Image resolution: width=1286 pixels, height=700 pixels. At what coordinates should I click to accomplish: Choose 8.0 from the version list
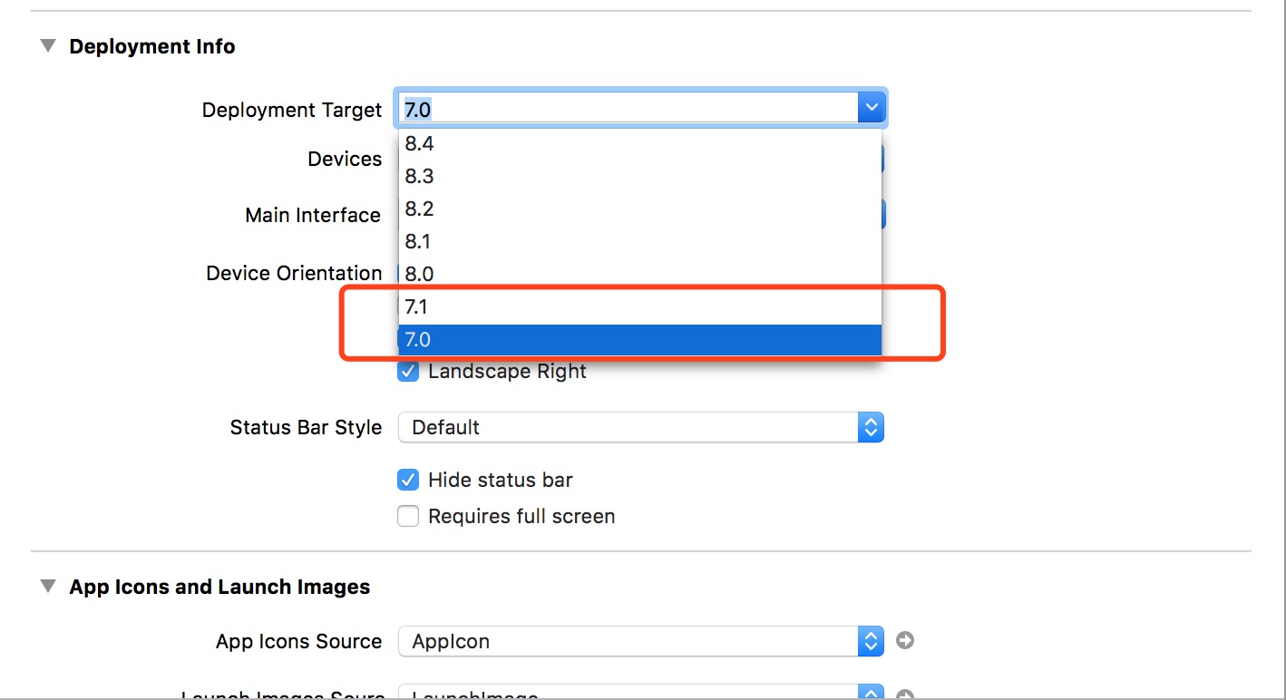tap(640, 274)
